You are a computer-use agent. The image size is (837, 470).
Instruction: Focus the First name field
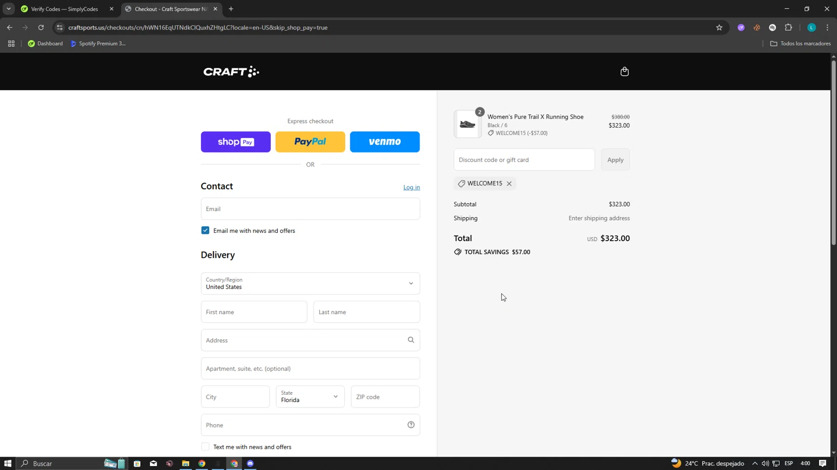click(x=254, y=312)
